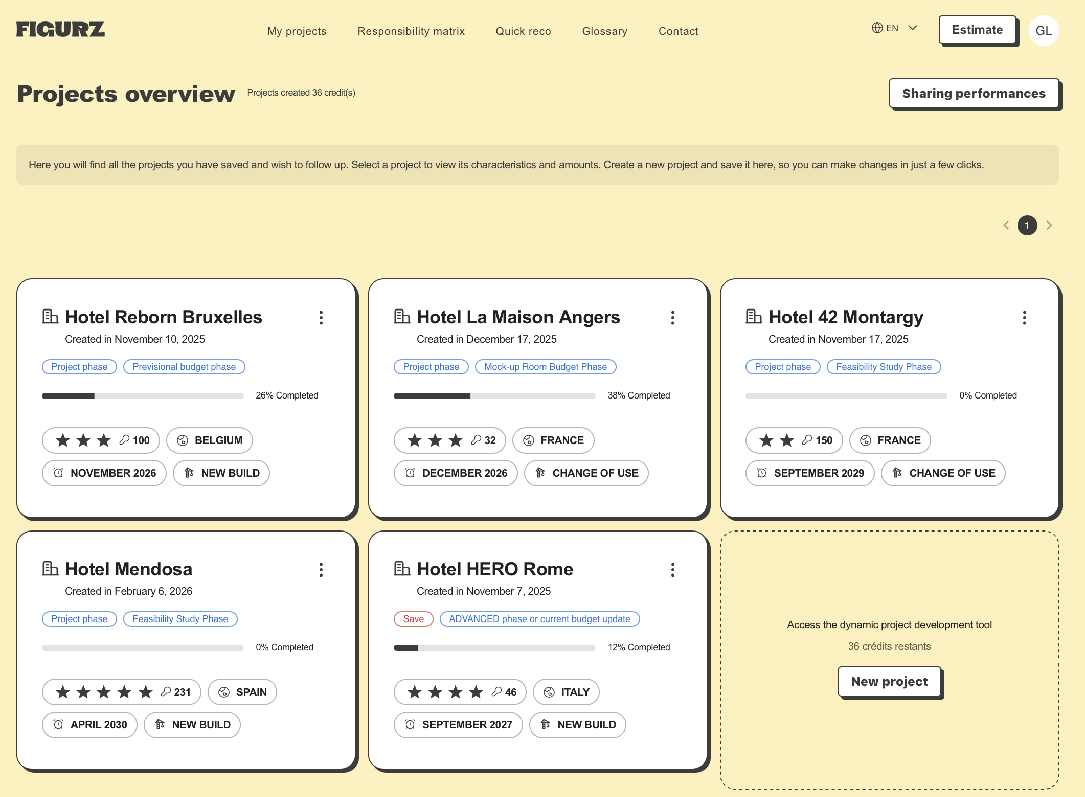Open the Responsibility matrix menu item
1085x797 pixels.
pyautogui.click(x=411, y=31)
